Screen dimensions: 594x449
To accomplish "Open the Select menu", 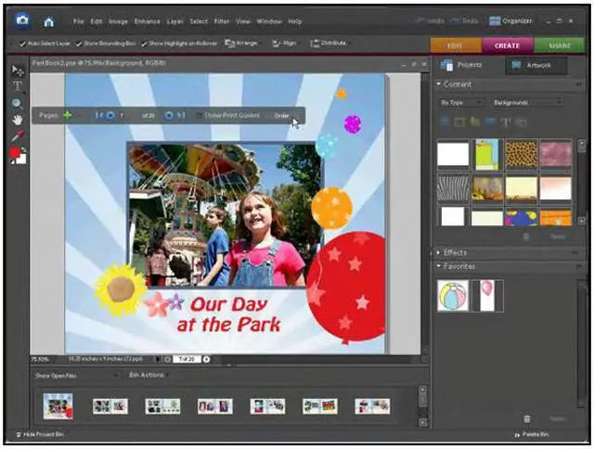I will 199,21.
